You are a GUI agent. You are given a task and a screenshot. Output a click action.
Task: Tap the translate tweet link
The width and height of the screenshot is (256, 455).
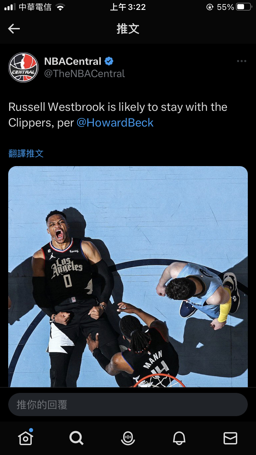pos(26,153)
